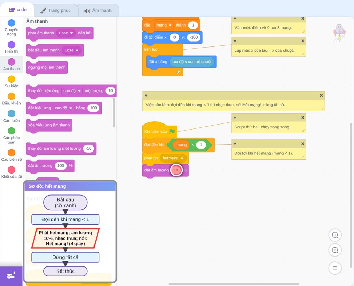Select the Chuyển động block category
This screenshot has width=354, height=286.
click(x=11, y=27)
